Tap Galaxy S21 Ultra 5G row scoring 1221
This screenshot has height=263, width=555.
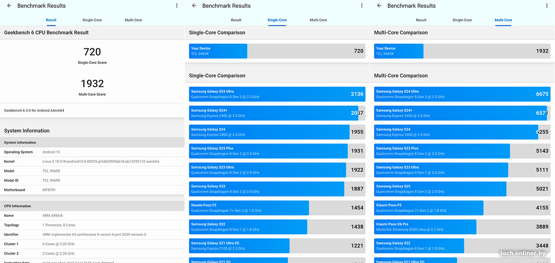tap(277, 245)
